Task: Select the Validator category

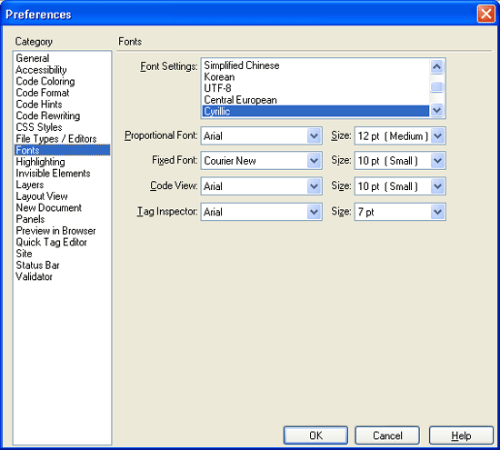Action: click(34, 276)
